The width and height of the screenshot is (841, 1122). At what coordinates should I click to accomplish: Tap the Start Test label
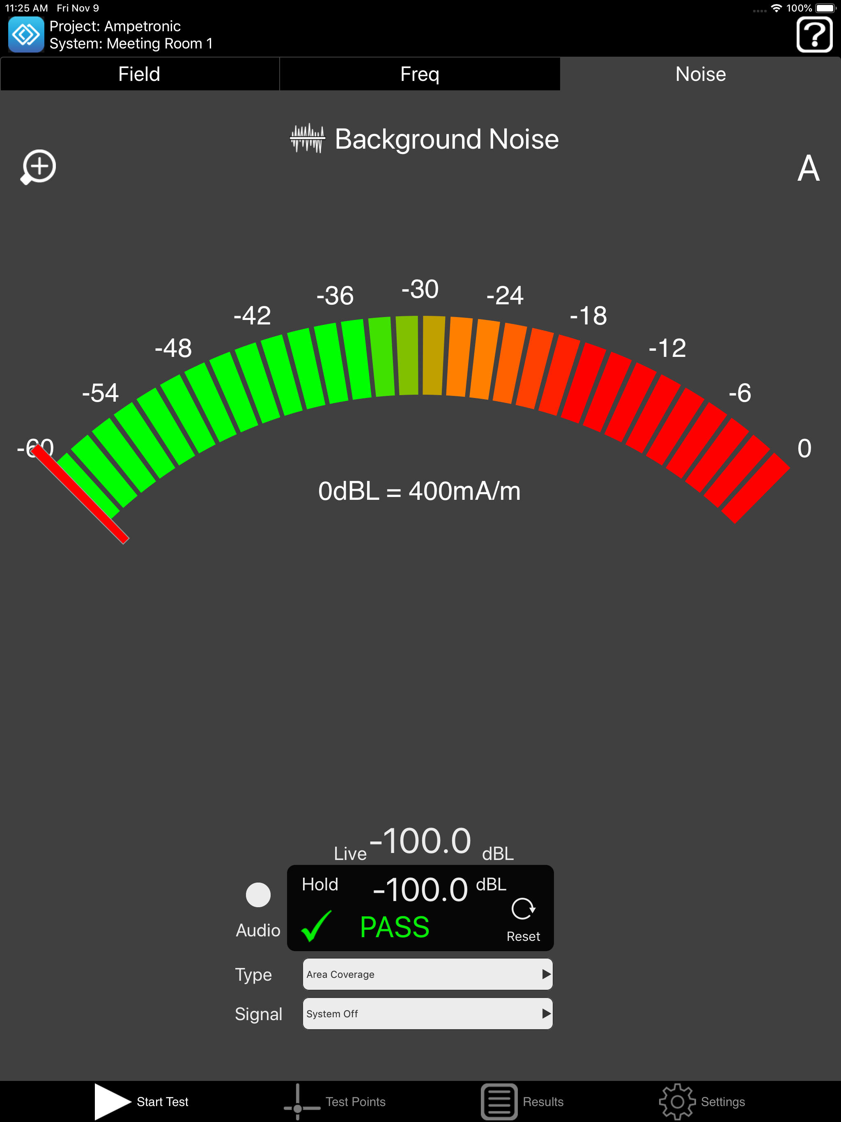pyautogui.click(x=162, y=1102)
